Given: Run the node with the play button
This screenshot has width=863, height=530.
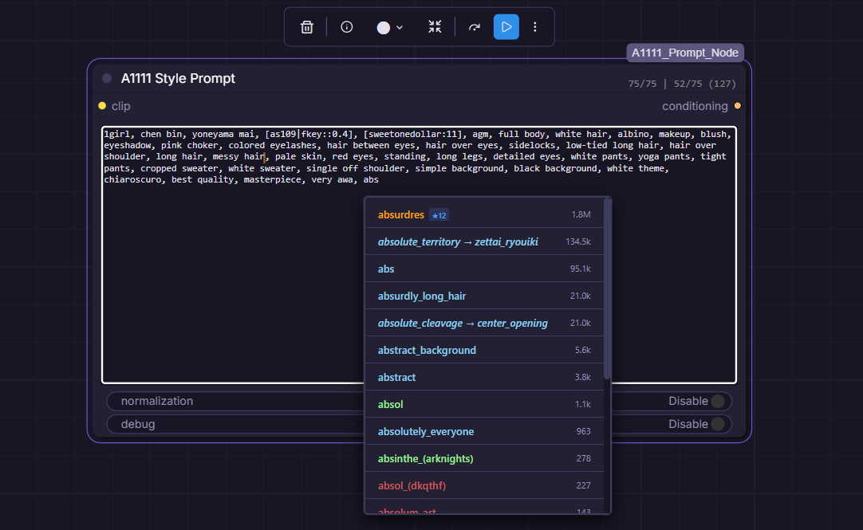Looking at the screenshot, I should click(x=506, y=27).
